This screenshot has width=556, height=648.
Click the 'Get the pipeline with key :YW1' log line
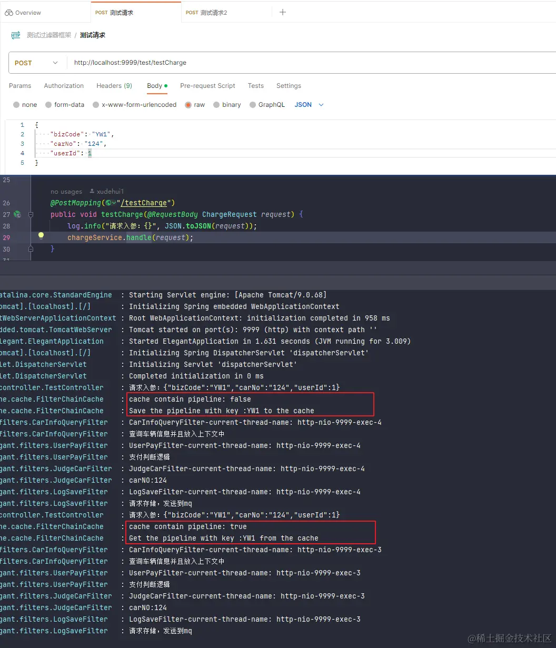click(224, 538)
